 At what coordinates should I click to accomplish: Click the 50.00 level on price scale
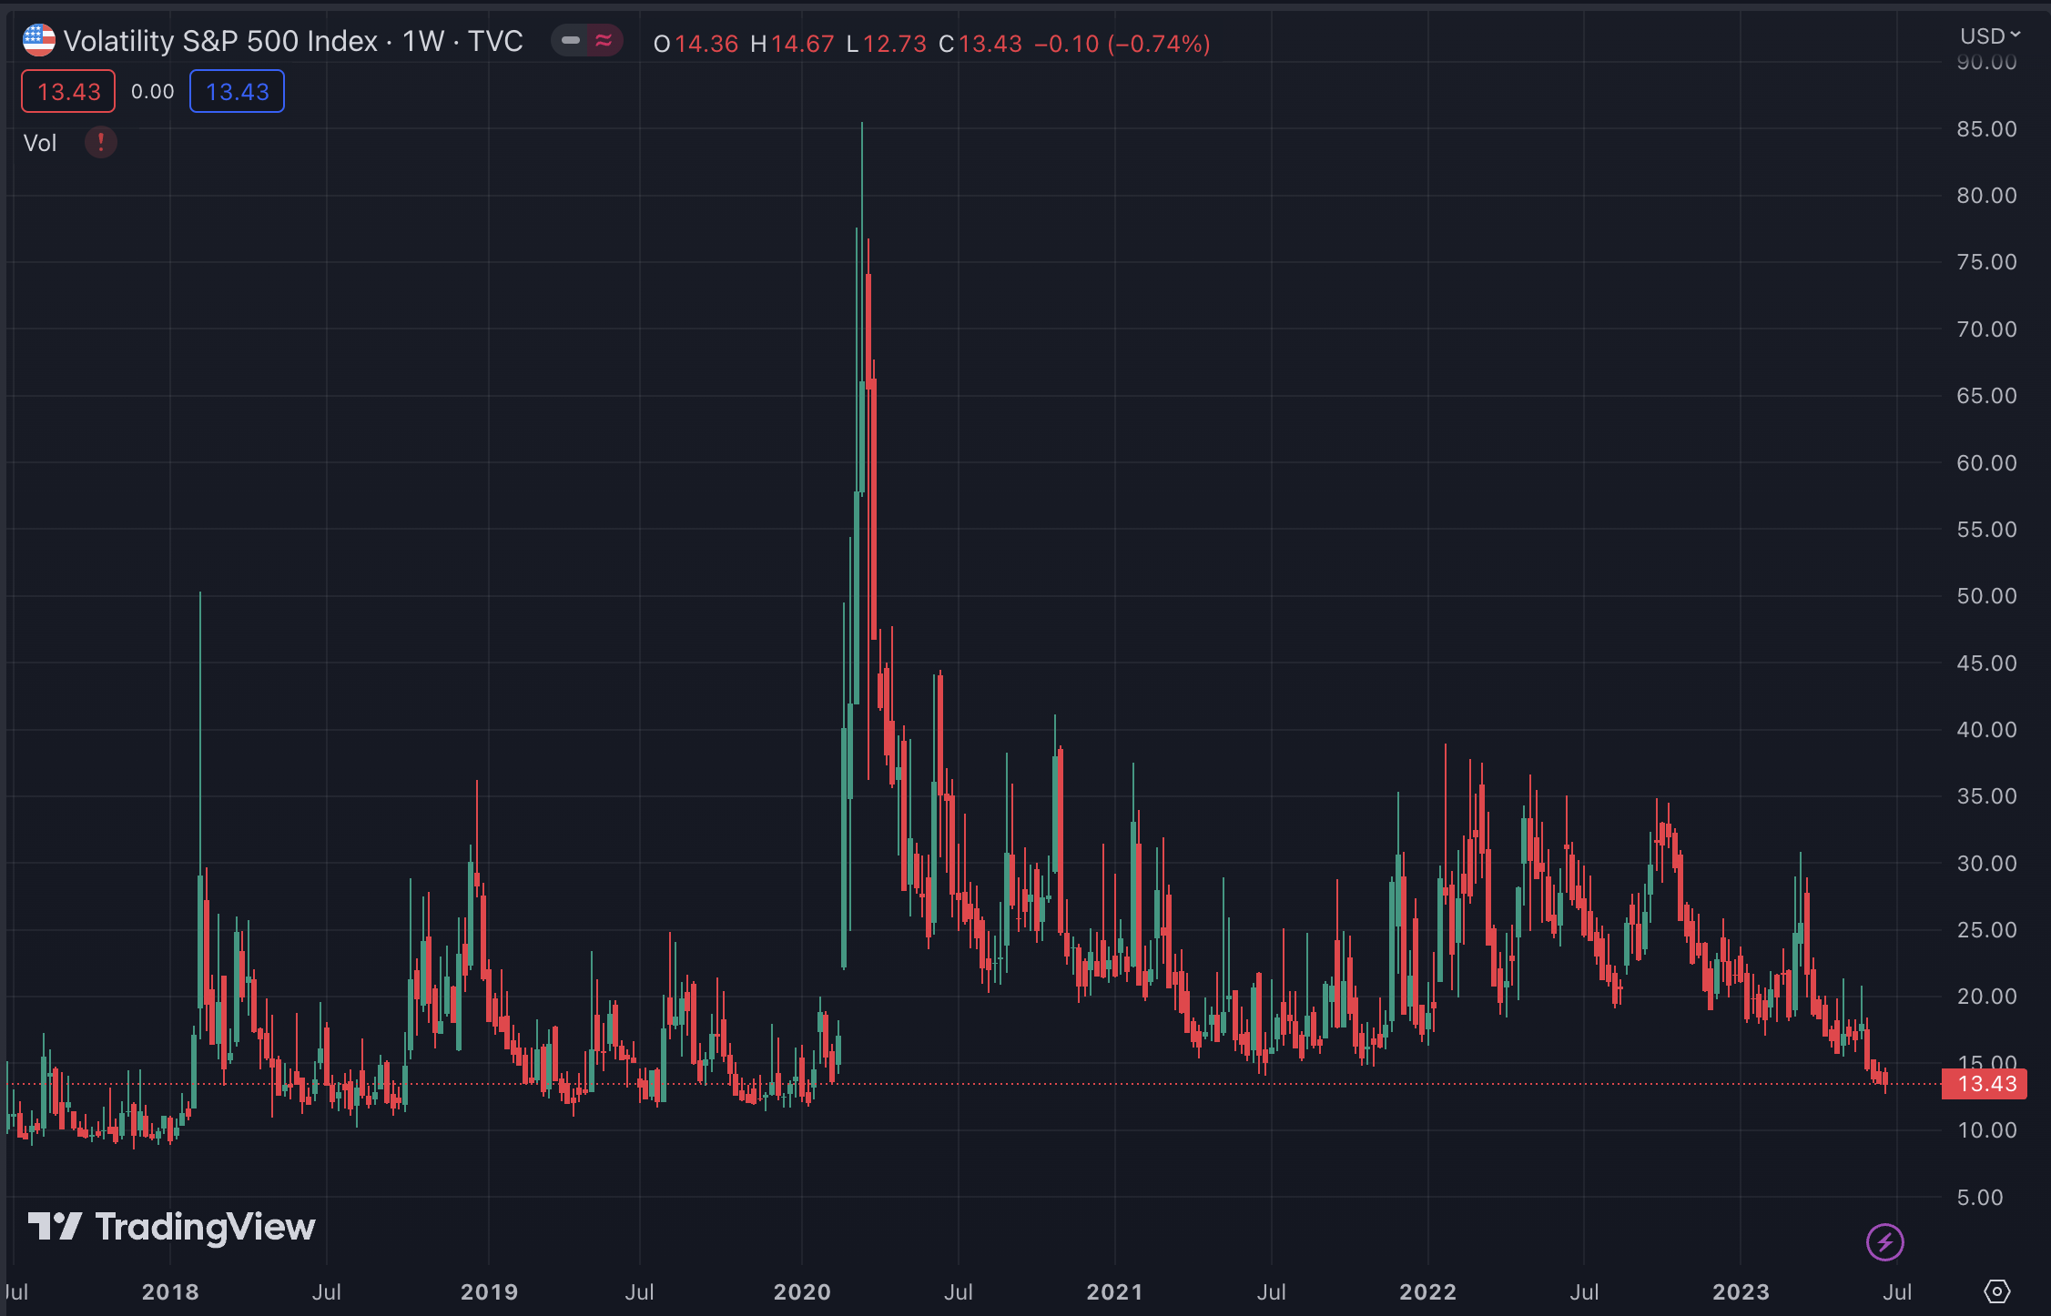(1986, 596)
